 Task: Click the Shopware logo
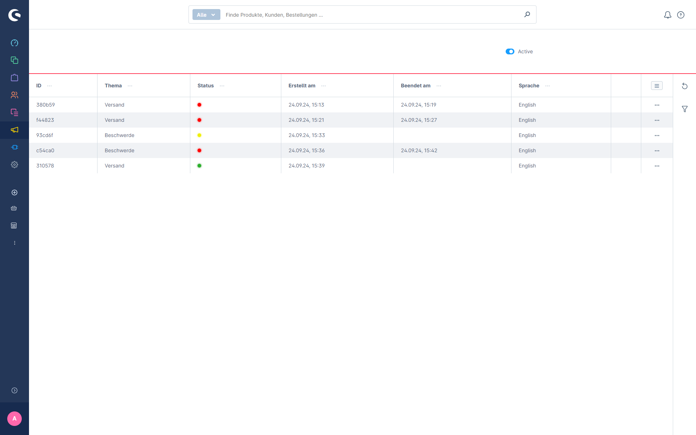pos(14,15)
